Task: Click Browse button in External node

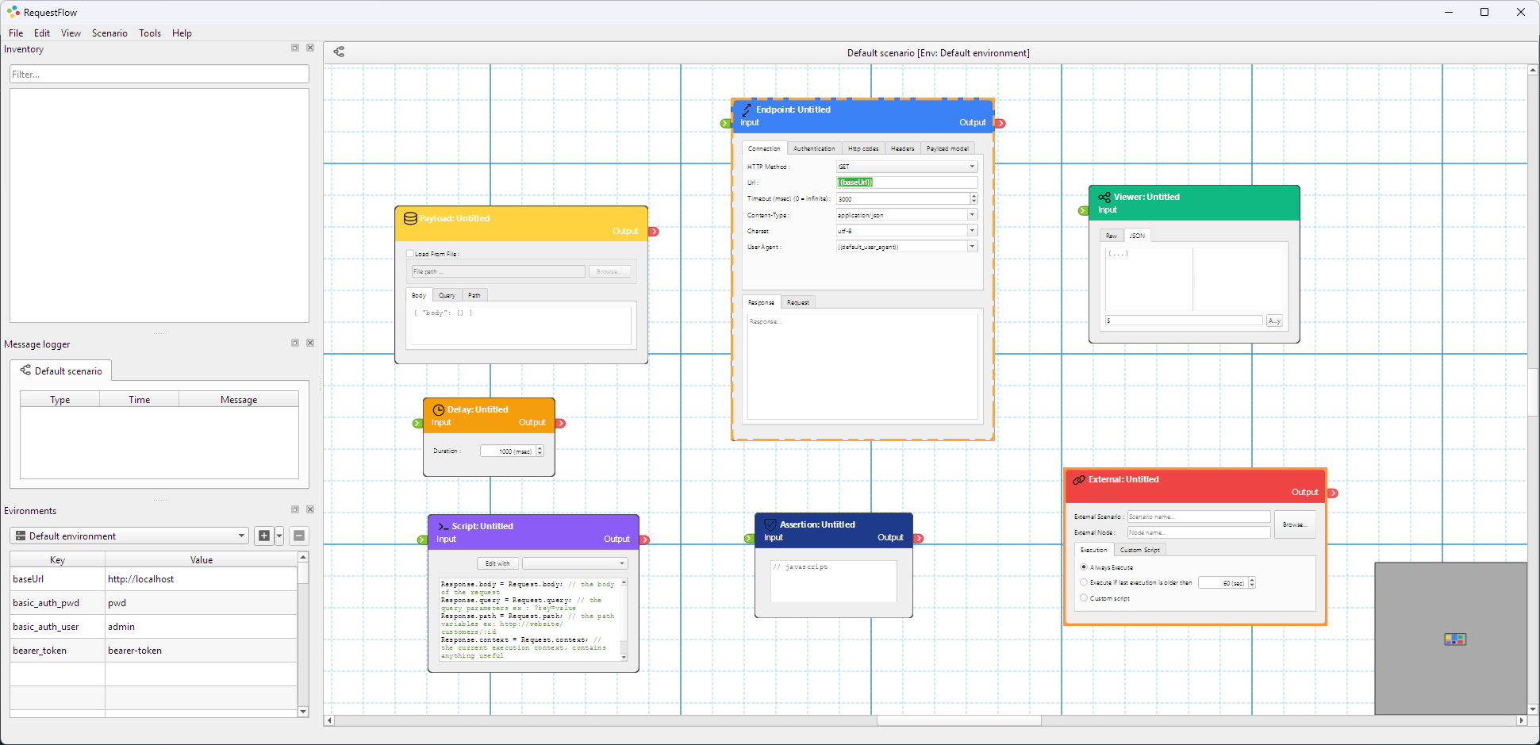Action: point(1294,524)
